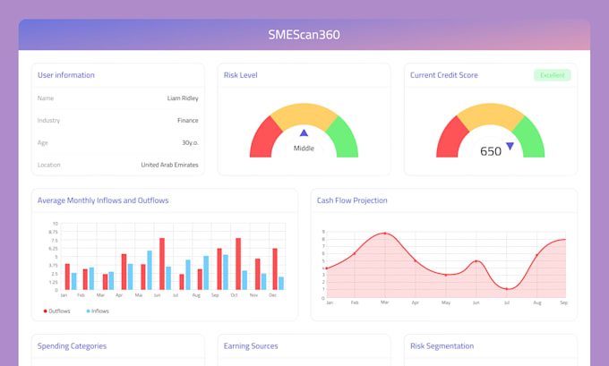The height and width of the screenshot is (366, 609).
Task: Click the Dec axis label in the bar chart
Action: coord(273,295)
